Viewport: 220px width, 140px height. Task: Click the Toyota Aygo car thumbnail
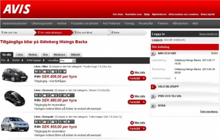click(x=15, y=75)
